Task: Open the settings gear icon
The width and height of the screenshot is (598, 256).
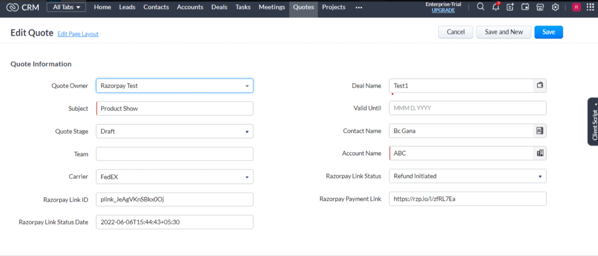Action: point(555,7)
